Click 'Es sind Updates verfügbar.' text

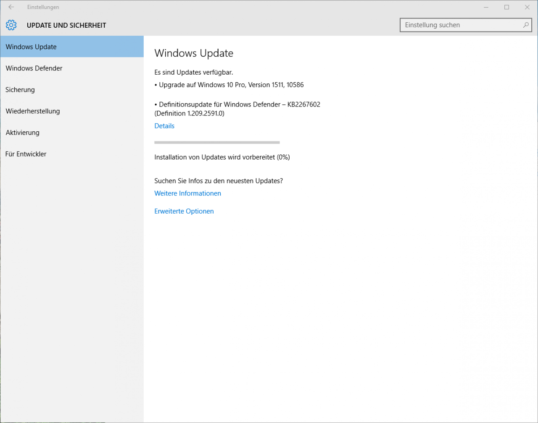click(194, 73)
